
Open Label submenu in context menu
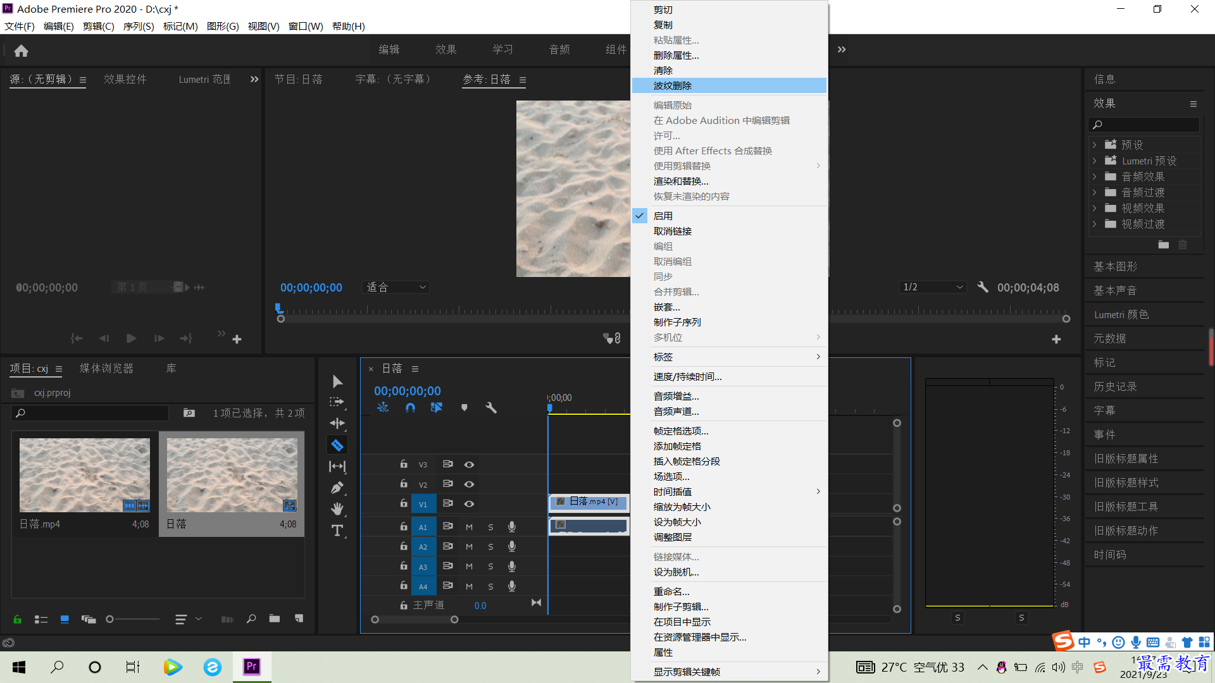click(x=729, y=357)
